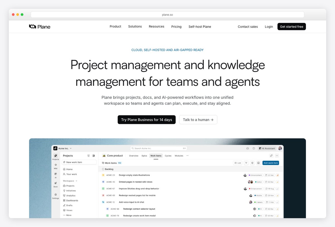335x227 pixels.
Task: Open the List layout dropdown
Action: [x=238, y=163]
